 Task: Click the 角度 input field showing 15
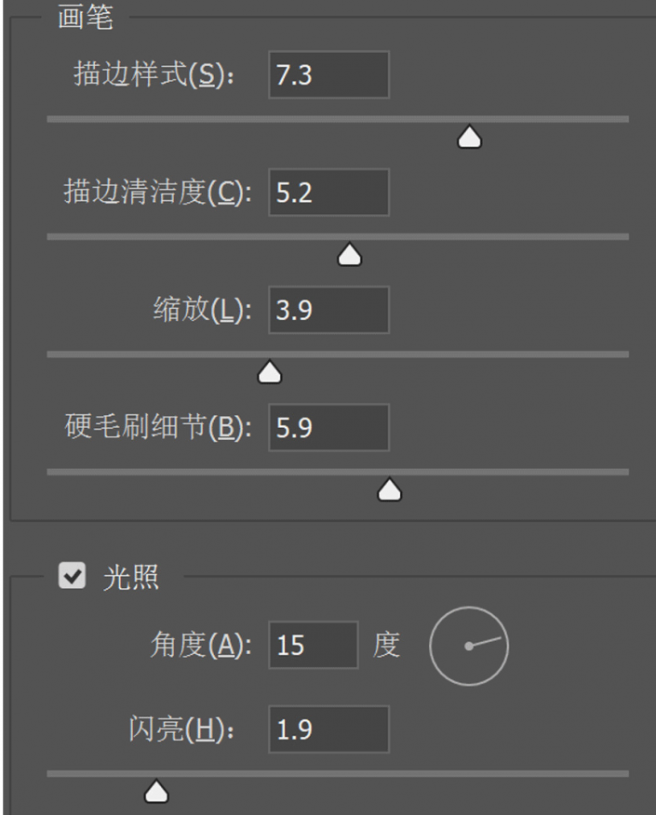313,645
